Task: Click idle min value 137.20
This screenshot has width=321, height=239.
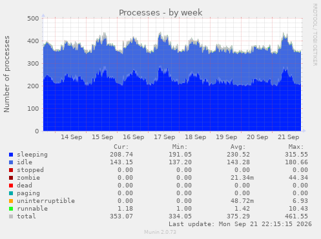Action: (180, 162)
